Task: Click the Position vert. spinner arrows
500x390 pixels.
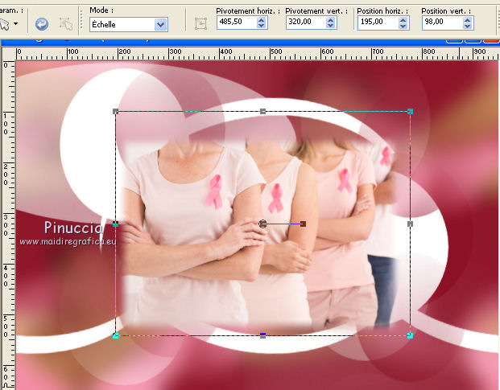Action: (x=468, y=23)
